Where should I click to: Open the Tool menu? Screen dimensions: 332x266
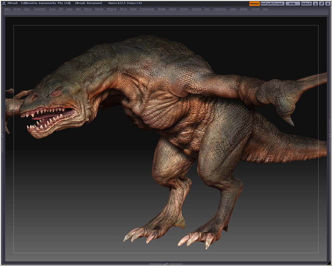point(207,9)
